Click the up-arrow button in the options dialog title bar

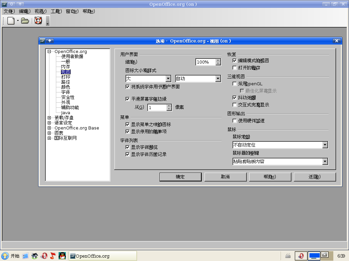point(50,41)
